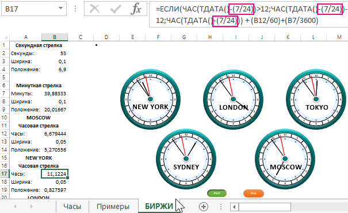Screen dimensions: 348x213
Task: Click cell with value 20,01667
Action: (x=55, y=110)
